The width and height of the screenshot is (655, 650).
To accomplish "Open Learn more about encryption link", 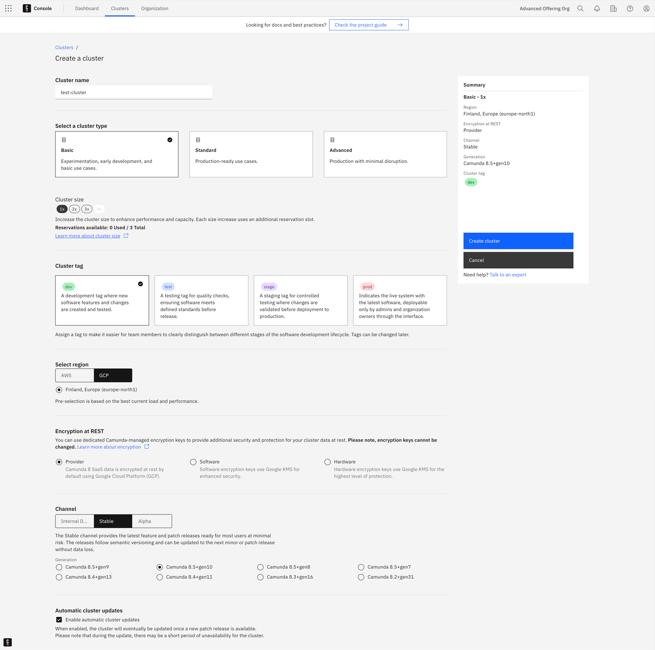I will click(109, 447).
